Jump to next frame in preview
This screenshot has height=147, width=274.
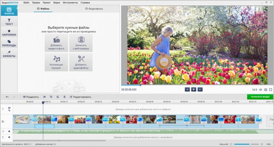pyautogui.click(x=200, y=90)
